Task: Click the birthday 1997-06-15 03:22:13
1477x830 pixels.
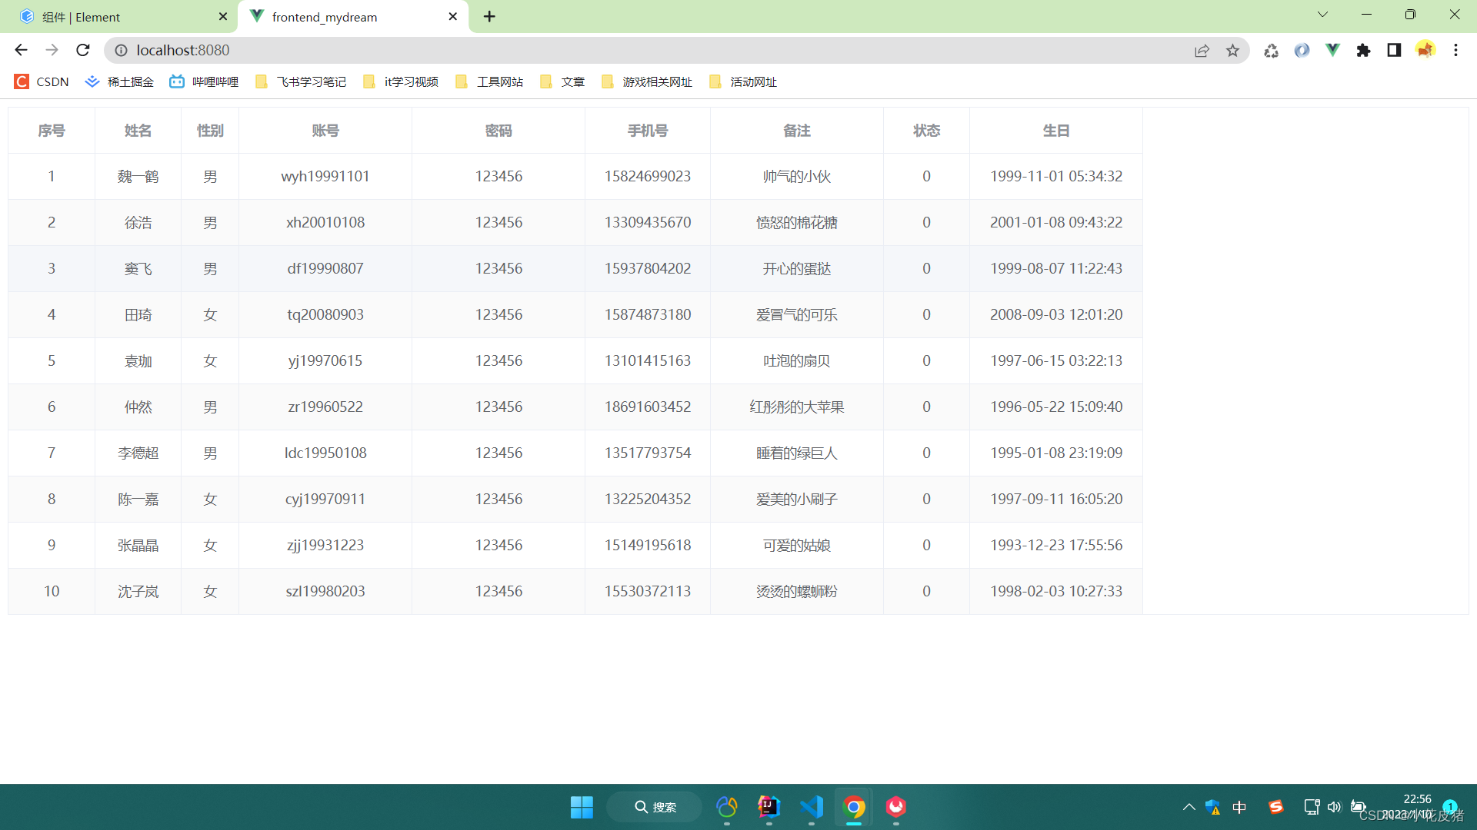Action: 1056,361
